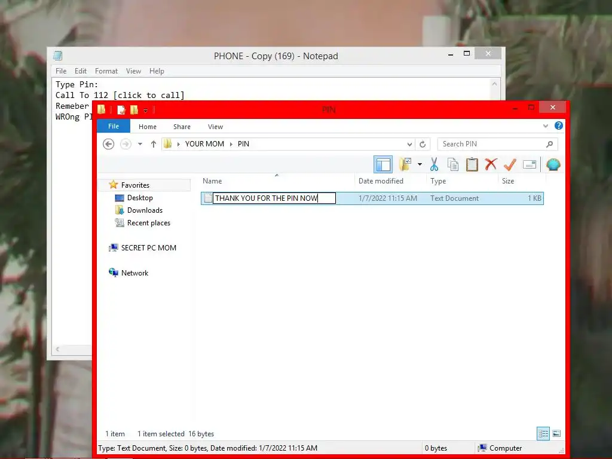The width and height of the screenshot is (612, 459).
Task: Click the New Folder quick access icon
Action: 134,110
